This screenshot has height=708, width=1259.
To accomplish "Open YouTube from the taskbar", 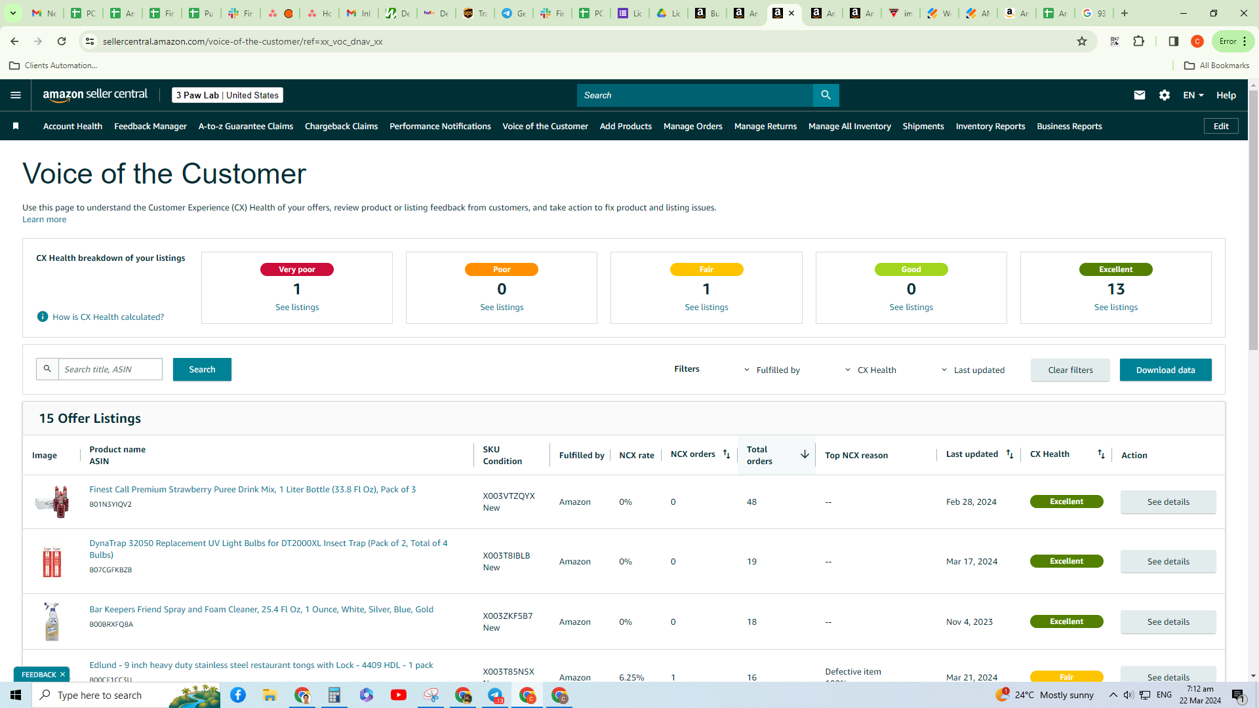I will tap(398, 695).
